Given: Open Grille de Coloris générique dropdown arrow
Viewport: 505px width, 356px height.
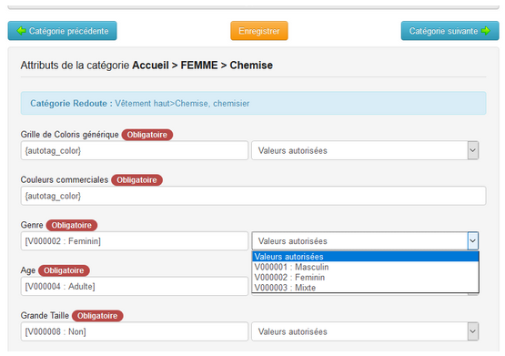Looking at the screenshot, I should click(x=472, y=150).
